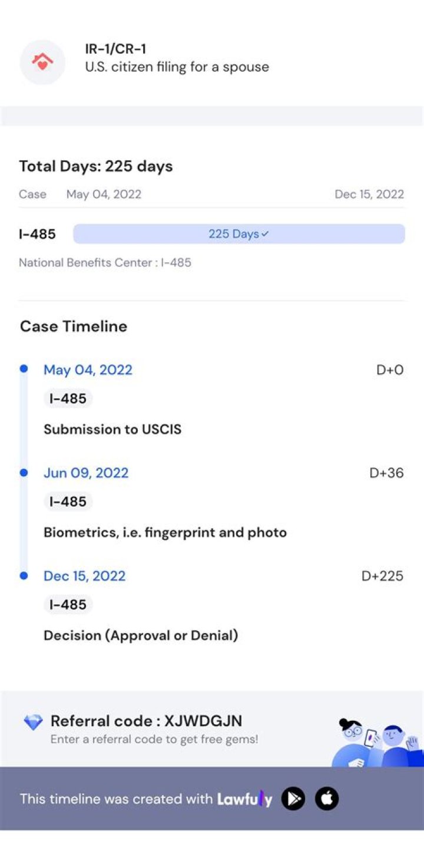Open the Dec 15, 2022 date link
Image resolution: width=424 pixels, height=864 pixels.
pyautogui.click(x=85, y=576)
